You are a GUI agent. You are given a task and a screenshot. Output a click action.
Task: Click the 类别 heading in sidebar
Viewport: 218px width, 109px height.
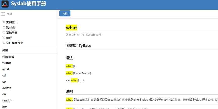5,50
